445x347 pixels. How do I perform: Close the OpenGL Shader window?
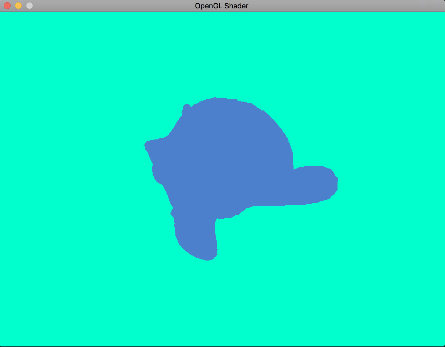(7, 6)
